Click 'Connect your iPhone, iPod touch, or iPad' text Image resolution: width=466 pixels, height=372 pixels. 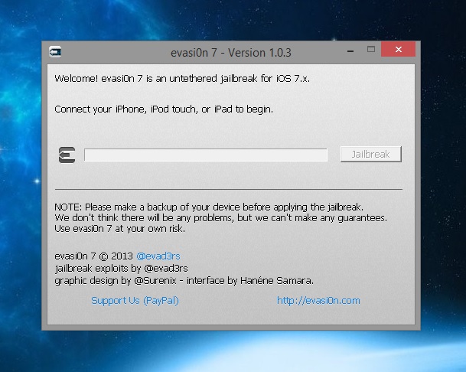[x=164, y=109]
